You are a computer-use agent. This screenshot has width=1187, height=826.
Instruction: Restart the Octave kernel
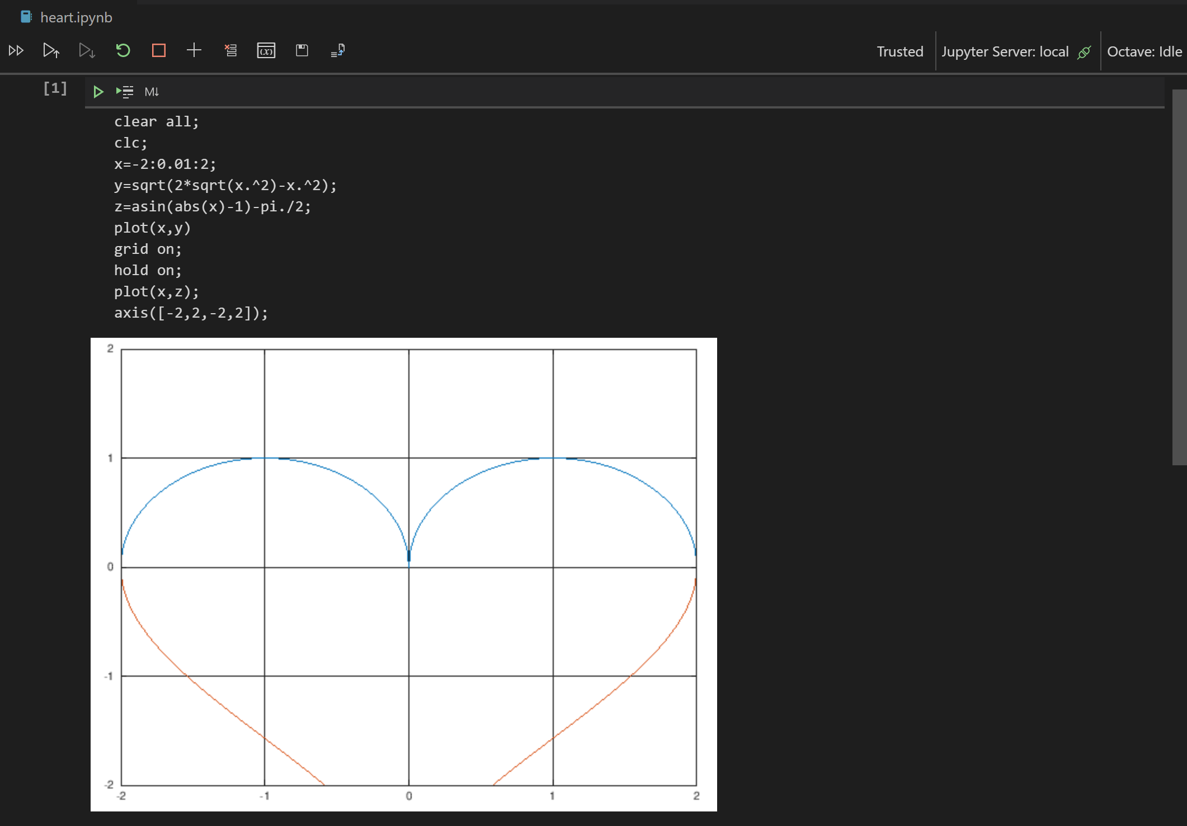124,50
